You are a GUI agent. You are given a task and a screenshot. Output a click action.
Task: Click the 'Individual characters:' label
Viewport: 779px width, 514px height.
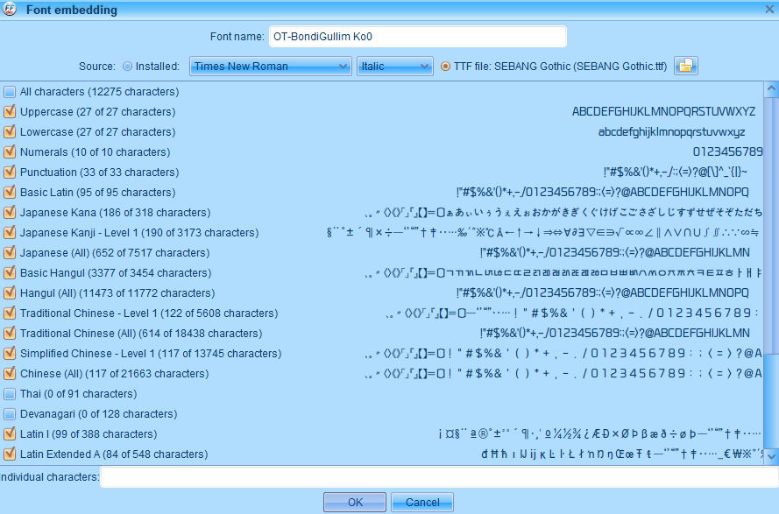point(49,477)
